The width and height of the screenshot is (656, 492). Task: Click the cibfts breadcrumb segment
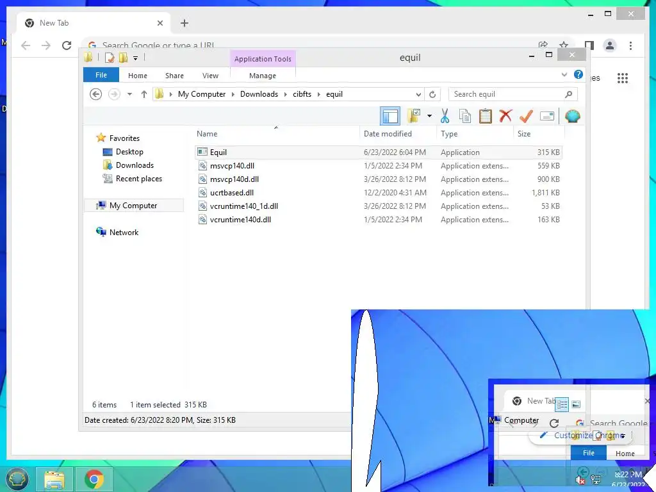(302, 94)
